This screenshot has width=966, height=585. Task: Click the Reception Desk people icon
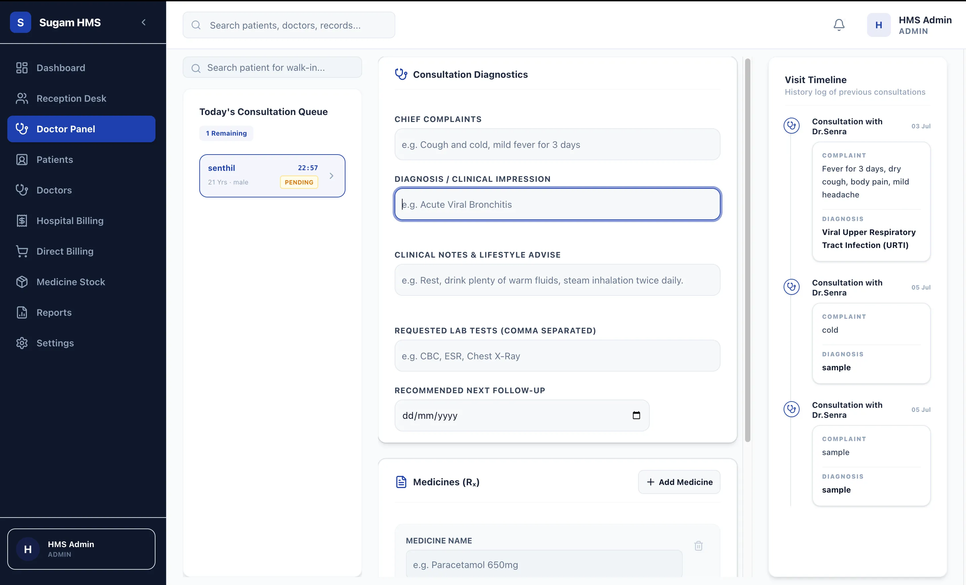click(x=22, y=98)
